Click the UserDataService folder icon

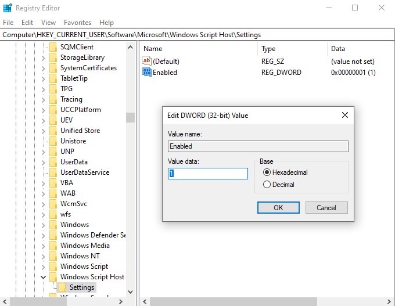[x=53, y=172]
